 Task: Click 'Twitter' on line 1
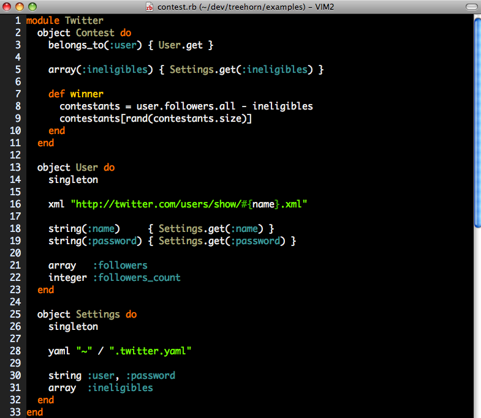tap(84, 21)
